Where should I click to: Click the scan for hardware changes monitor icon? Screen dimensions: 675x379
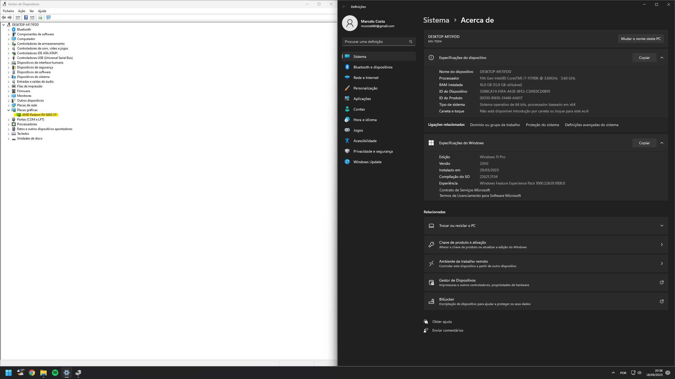click(x=49, y=17)
